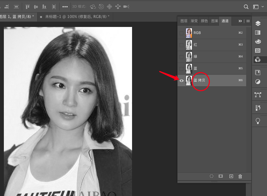Screen dimensions: 267x196
Task: Create new channel with plus icon
Action: pos(231,176)
